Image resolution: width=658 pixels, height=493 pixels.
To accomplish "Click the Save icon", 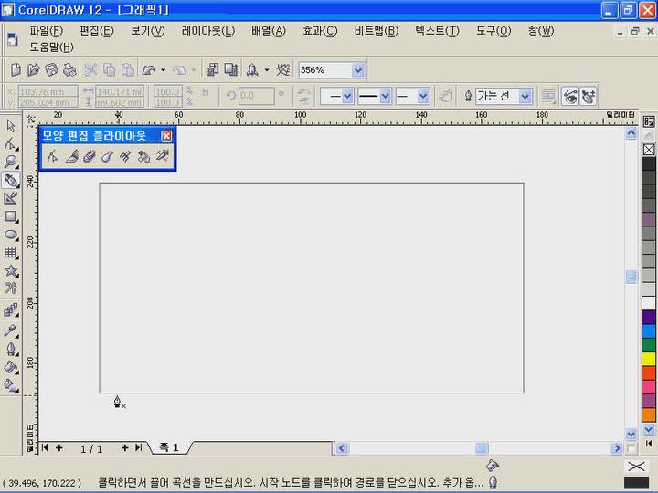I will pyautogui.click(x=51, y=69).
